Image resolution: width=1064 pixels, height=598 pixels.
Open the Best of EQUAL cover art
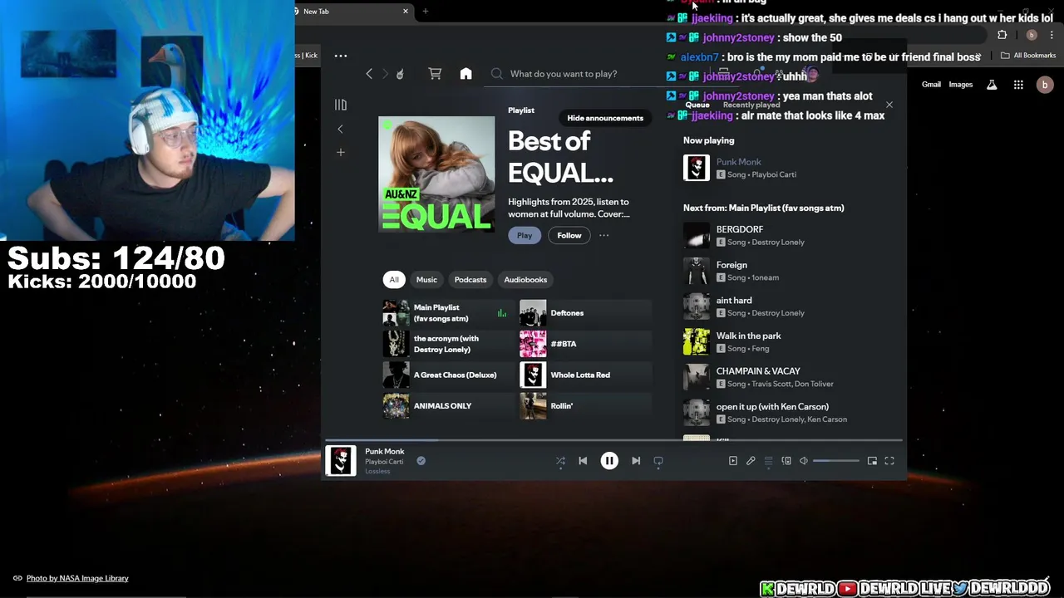pos(436,174)
